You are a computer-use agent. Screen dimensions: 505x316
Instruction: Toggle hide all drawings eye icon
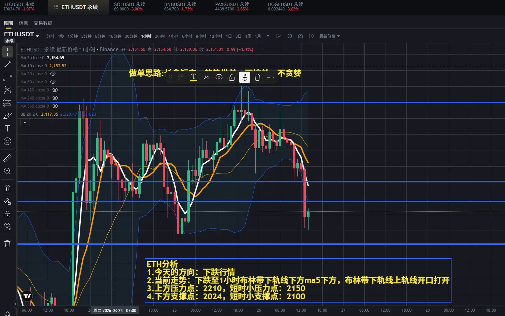tap(7, 227)
